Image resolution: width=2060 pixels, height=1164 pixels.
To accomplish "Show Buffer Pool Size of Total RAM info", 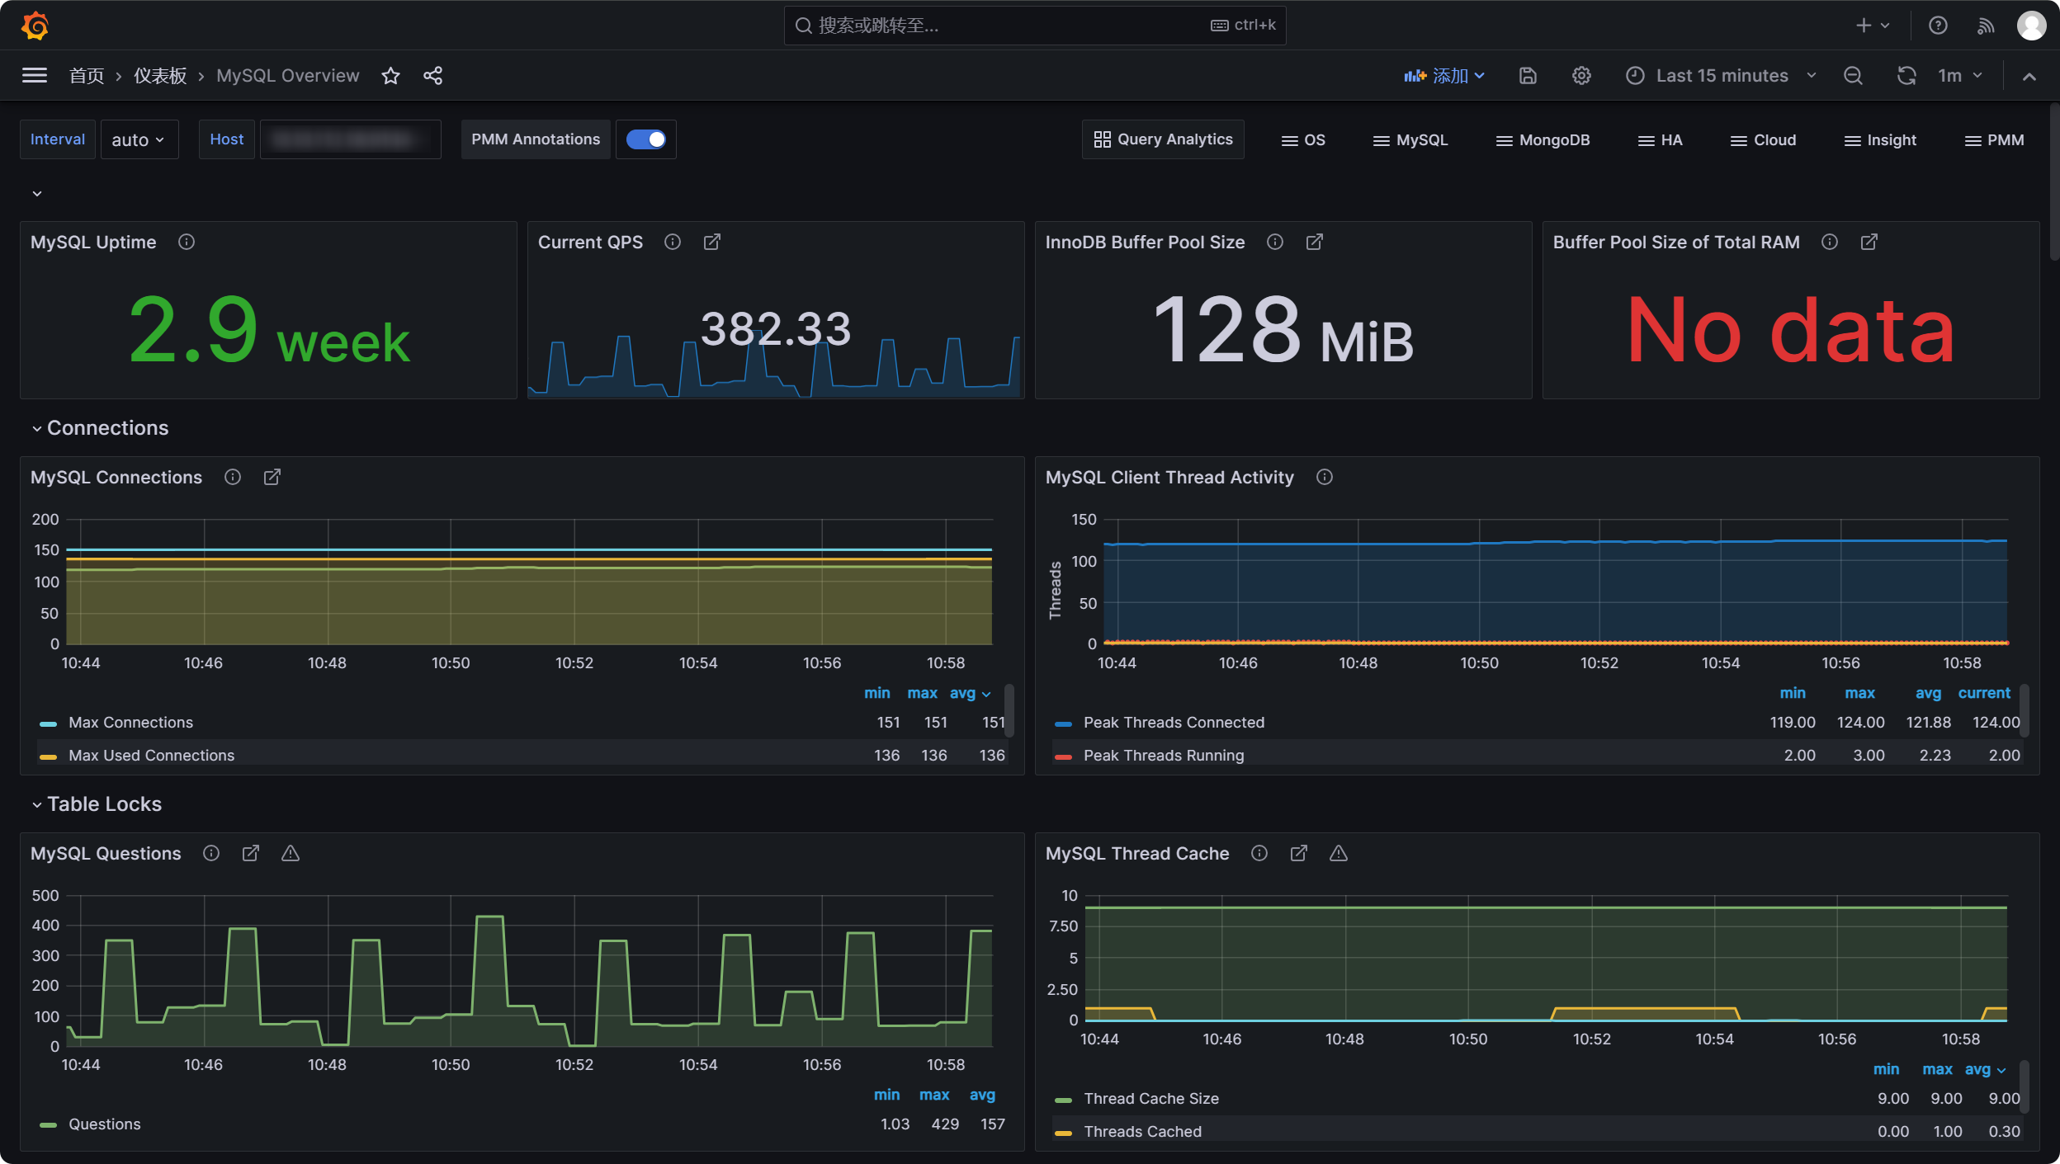I will coord(1830,242).
